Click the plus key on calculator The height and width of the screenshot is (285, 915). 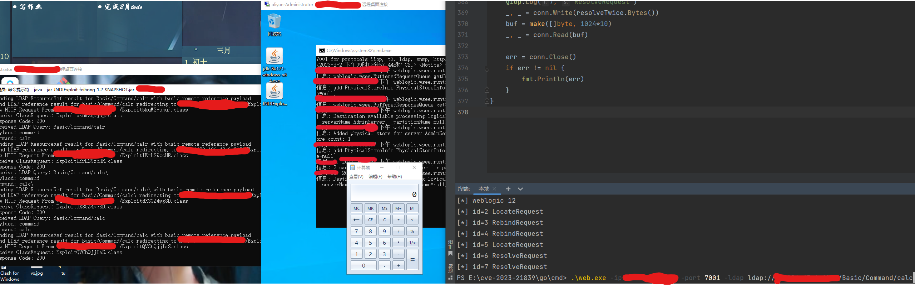click(398, 265)
